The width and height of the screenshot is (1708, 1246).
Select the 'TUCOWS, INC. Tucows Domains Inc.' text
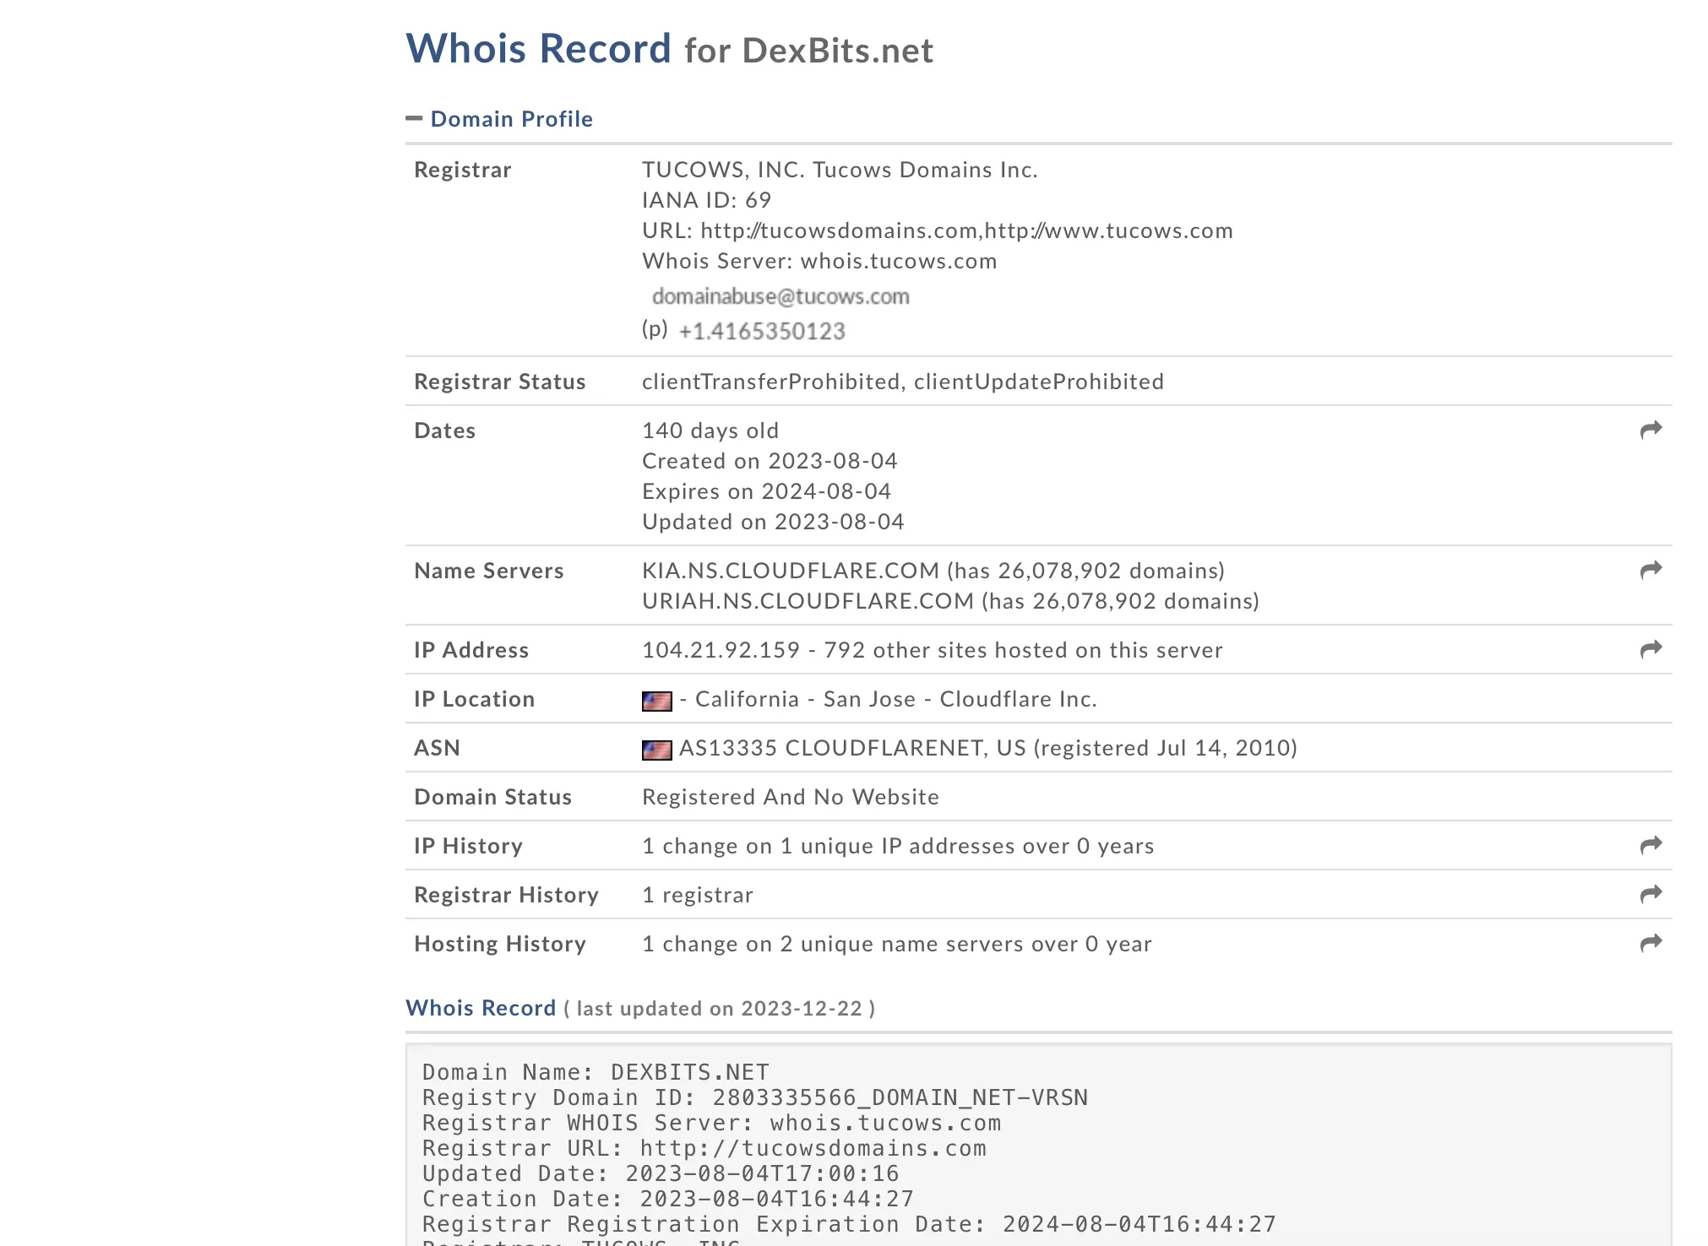click(840, 170)
